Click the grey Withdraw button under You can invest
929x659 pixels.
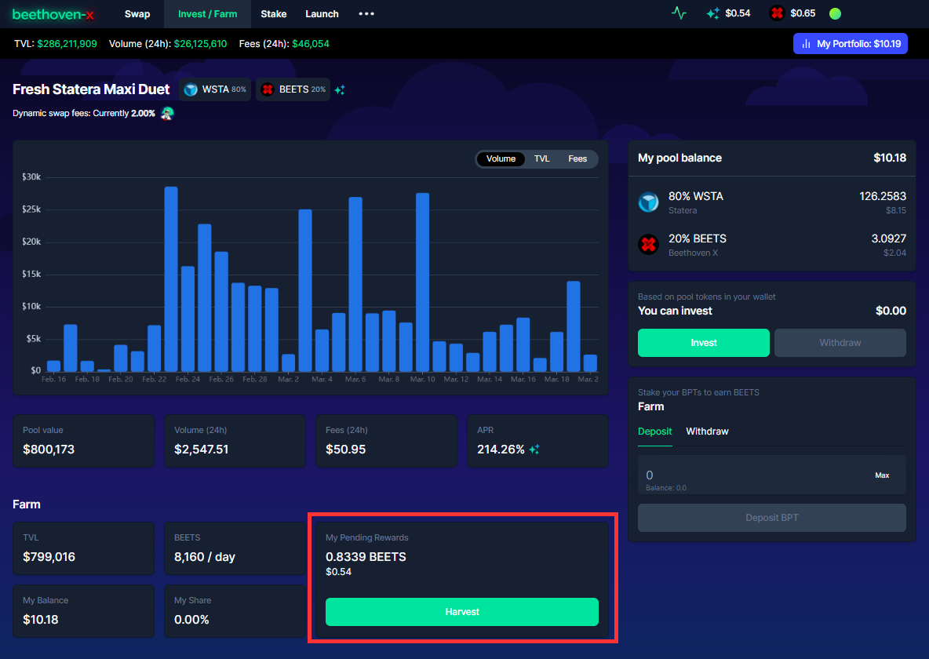click(840, 343)
